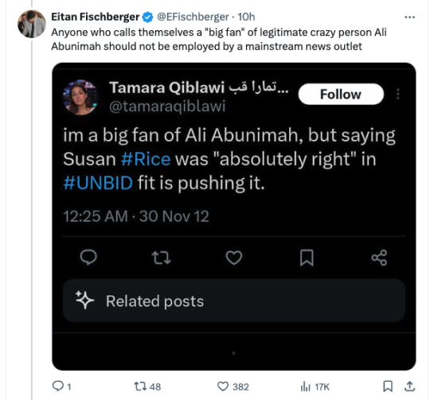This screenshot has width=430, height=400.
Task: Like the post with 382 likes
Action: (x=233, y=386)
